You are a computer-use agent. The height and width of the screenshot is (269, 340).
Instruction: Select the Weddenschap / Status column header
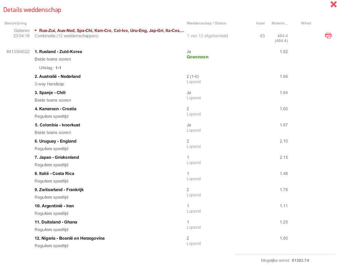pos(206,23)
